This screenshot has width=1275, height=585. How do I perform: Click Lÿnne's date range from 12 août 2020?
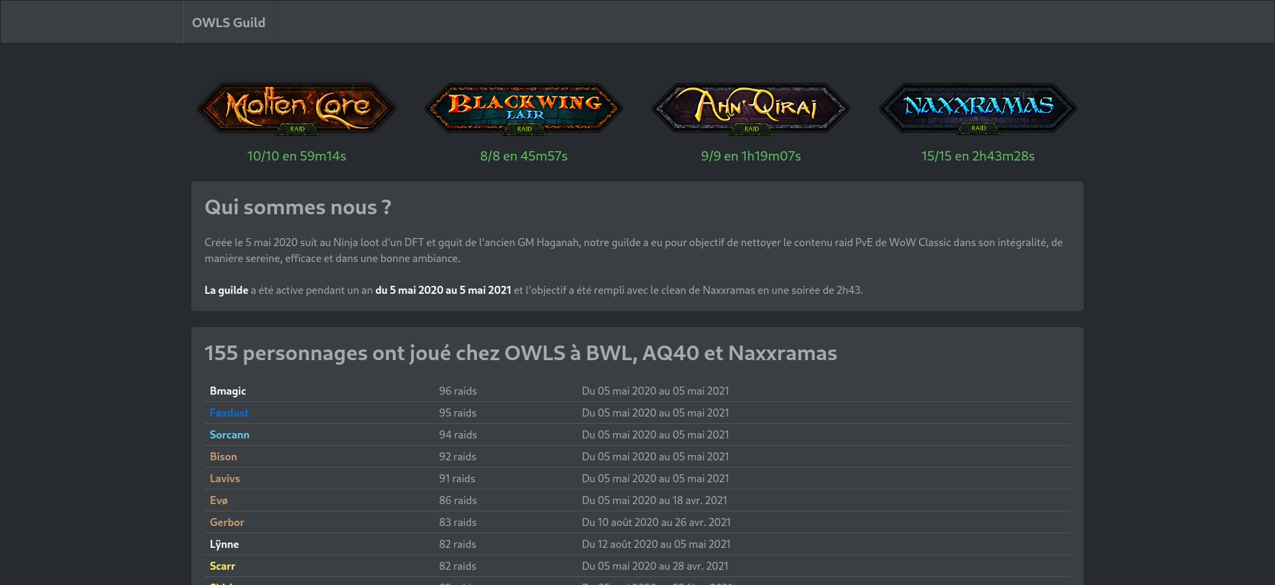tap(656, 544)
